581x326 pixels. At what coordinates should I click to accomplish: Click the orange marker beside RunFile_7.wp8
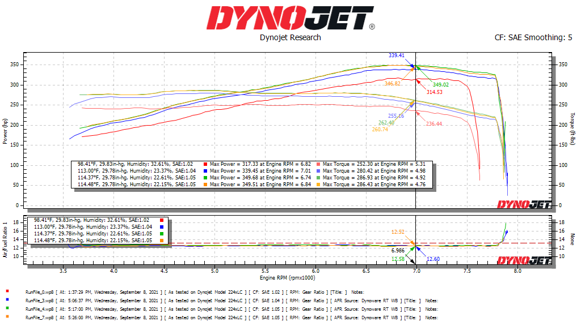[6, 318]
